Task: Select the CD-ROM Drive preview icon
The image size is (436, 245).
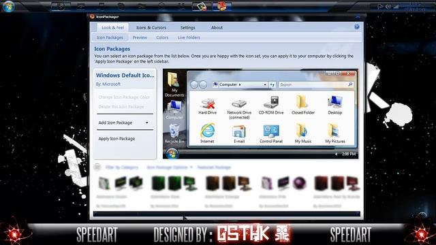Action: coord(271,103)
